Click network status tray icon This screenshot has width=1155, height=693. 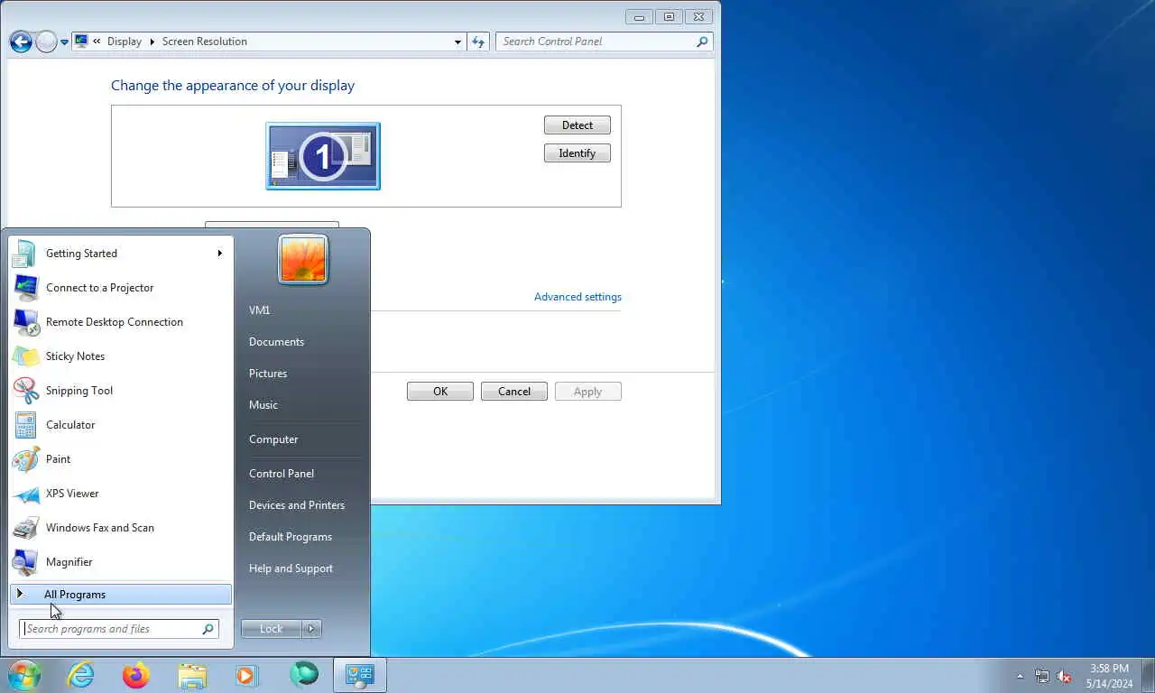[1042, 676]
